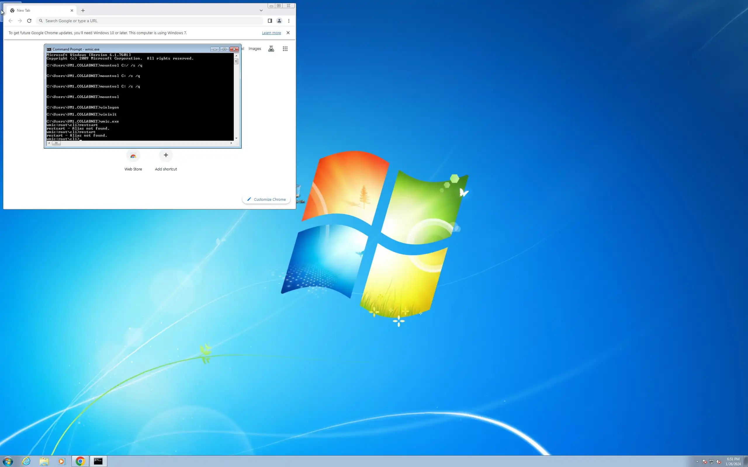Click Chrome reload page icon
Screen dimensions: 748x467
(x=29, y=21)
